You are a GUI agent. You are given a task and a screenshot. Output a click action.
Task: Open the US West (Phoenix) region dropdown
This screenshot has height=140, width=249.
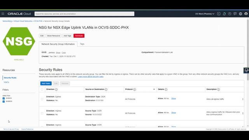coord(205,14)
